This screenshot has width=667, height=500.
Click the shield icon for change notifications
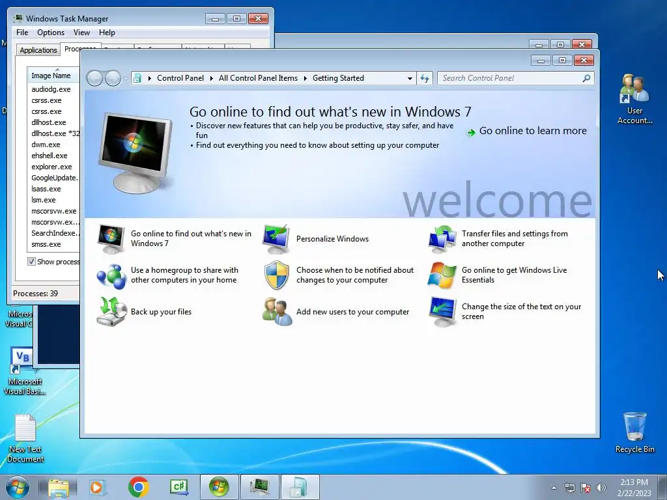coord(276,275)
